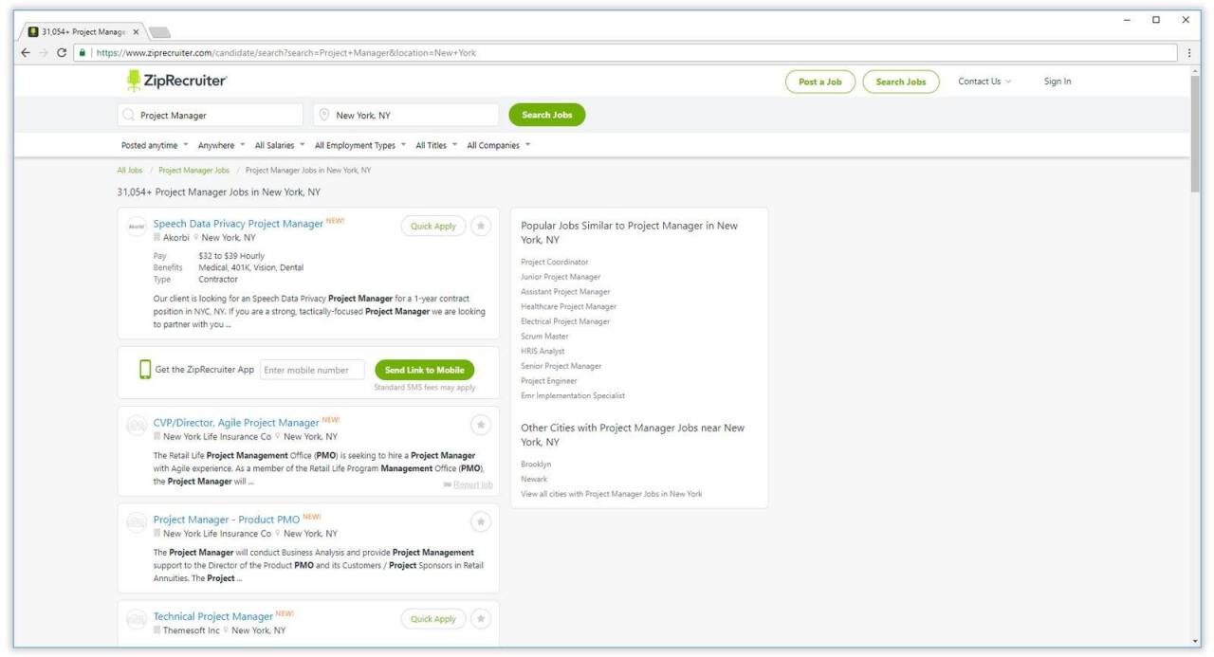Star the CVP/Director, Agile Project Manager job
Viewport: 1214px width, 657px height.
(482, 425)
